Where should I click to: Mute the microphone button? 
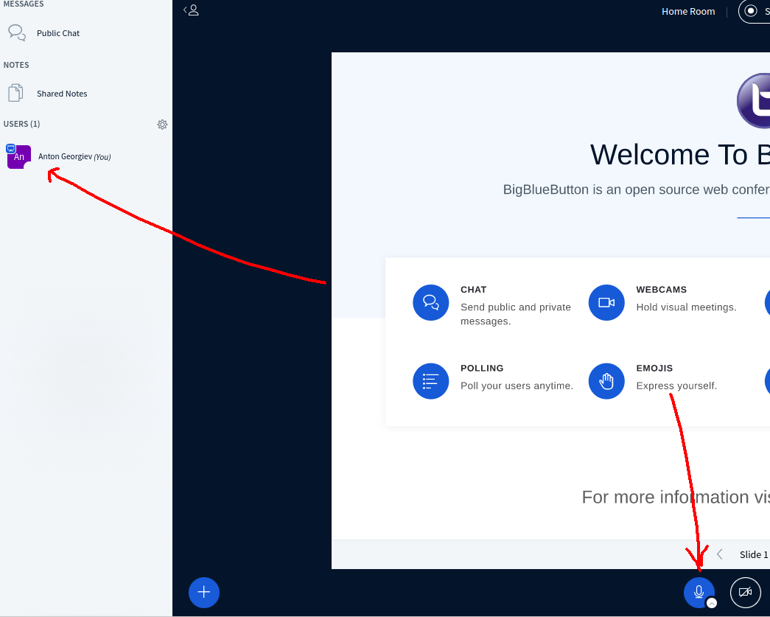point(699,592)
